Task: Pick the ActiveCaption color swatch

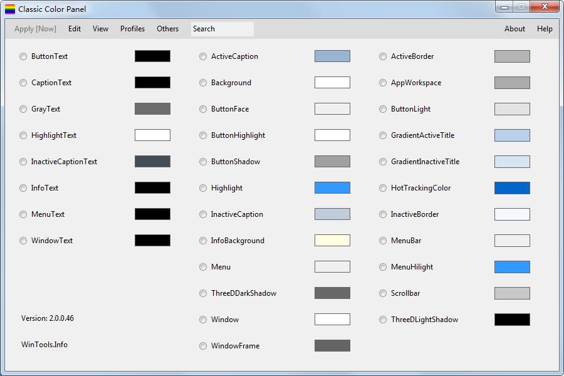Action: click(332, 56)
